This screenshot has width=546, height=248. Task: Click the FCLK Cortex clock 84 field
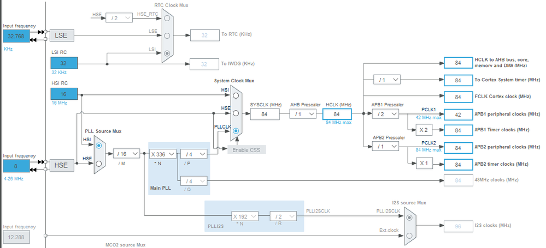pyautogui.click(x=458, y=96)
